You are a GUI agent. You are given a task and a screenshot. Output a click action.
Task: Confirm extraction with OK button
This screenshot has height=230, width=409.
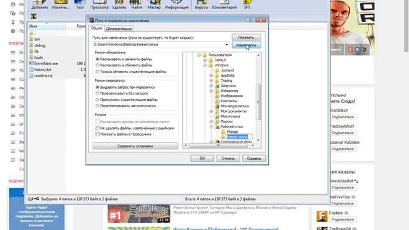(x=202, y=158)
